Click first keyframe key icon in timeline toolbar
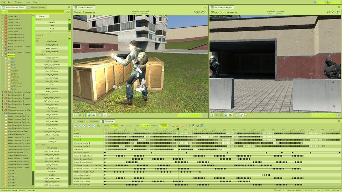 [x=172, y=126]
